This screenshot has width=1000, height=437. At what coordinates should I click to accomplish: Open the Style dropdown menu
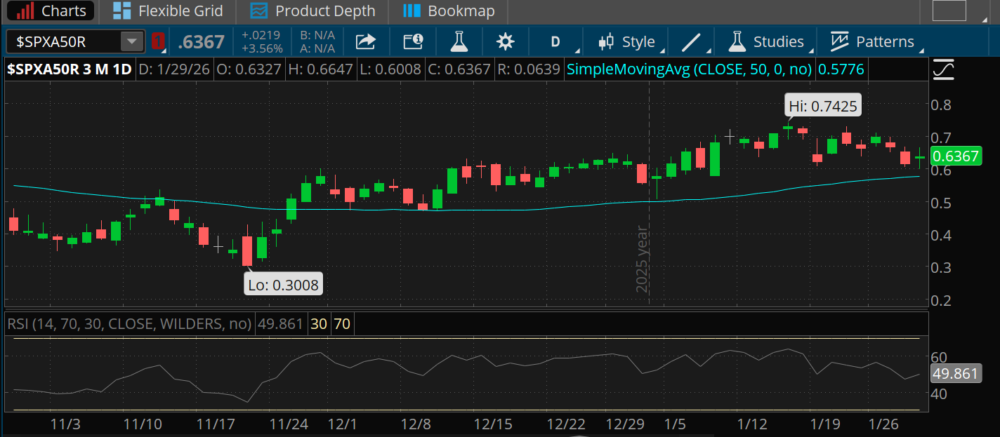627,42
